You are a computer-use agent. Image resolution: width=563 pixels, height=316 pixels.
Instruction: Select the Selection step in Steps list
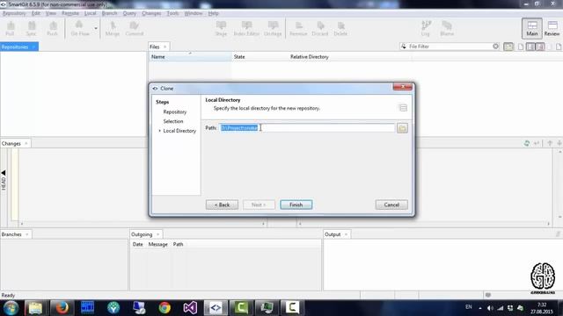pyautogui.click(x=173, y=121)
